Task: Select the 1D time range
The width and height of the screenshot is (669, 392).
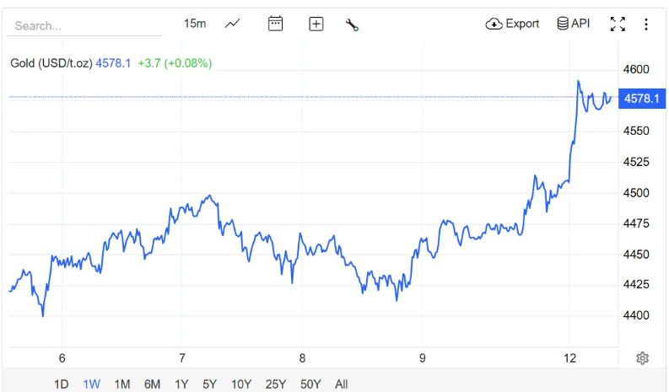Action: pyautogui.click(x=62, y=384)
